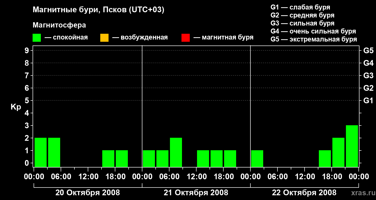This screenshot has width=376, height=200.
Task: Select the orange 'возбужденная' legend swatch
Action: 104,38
